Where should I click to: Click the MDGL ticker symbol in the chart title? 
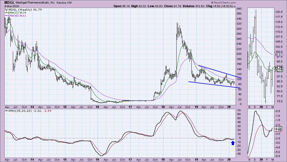click(x=10, y=2)
